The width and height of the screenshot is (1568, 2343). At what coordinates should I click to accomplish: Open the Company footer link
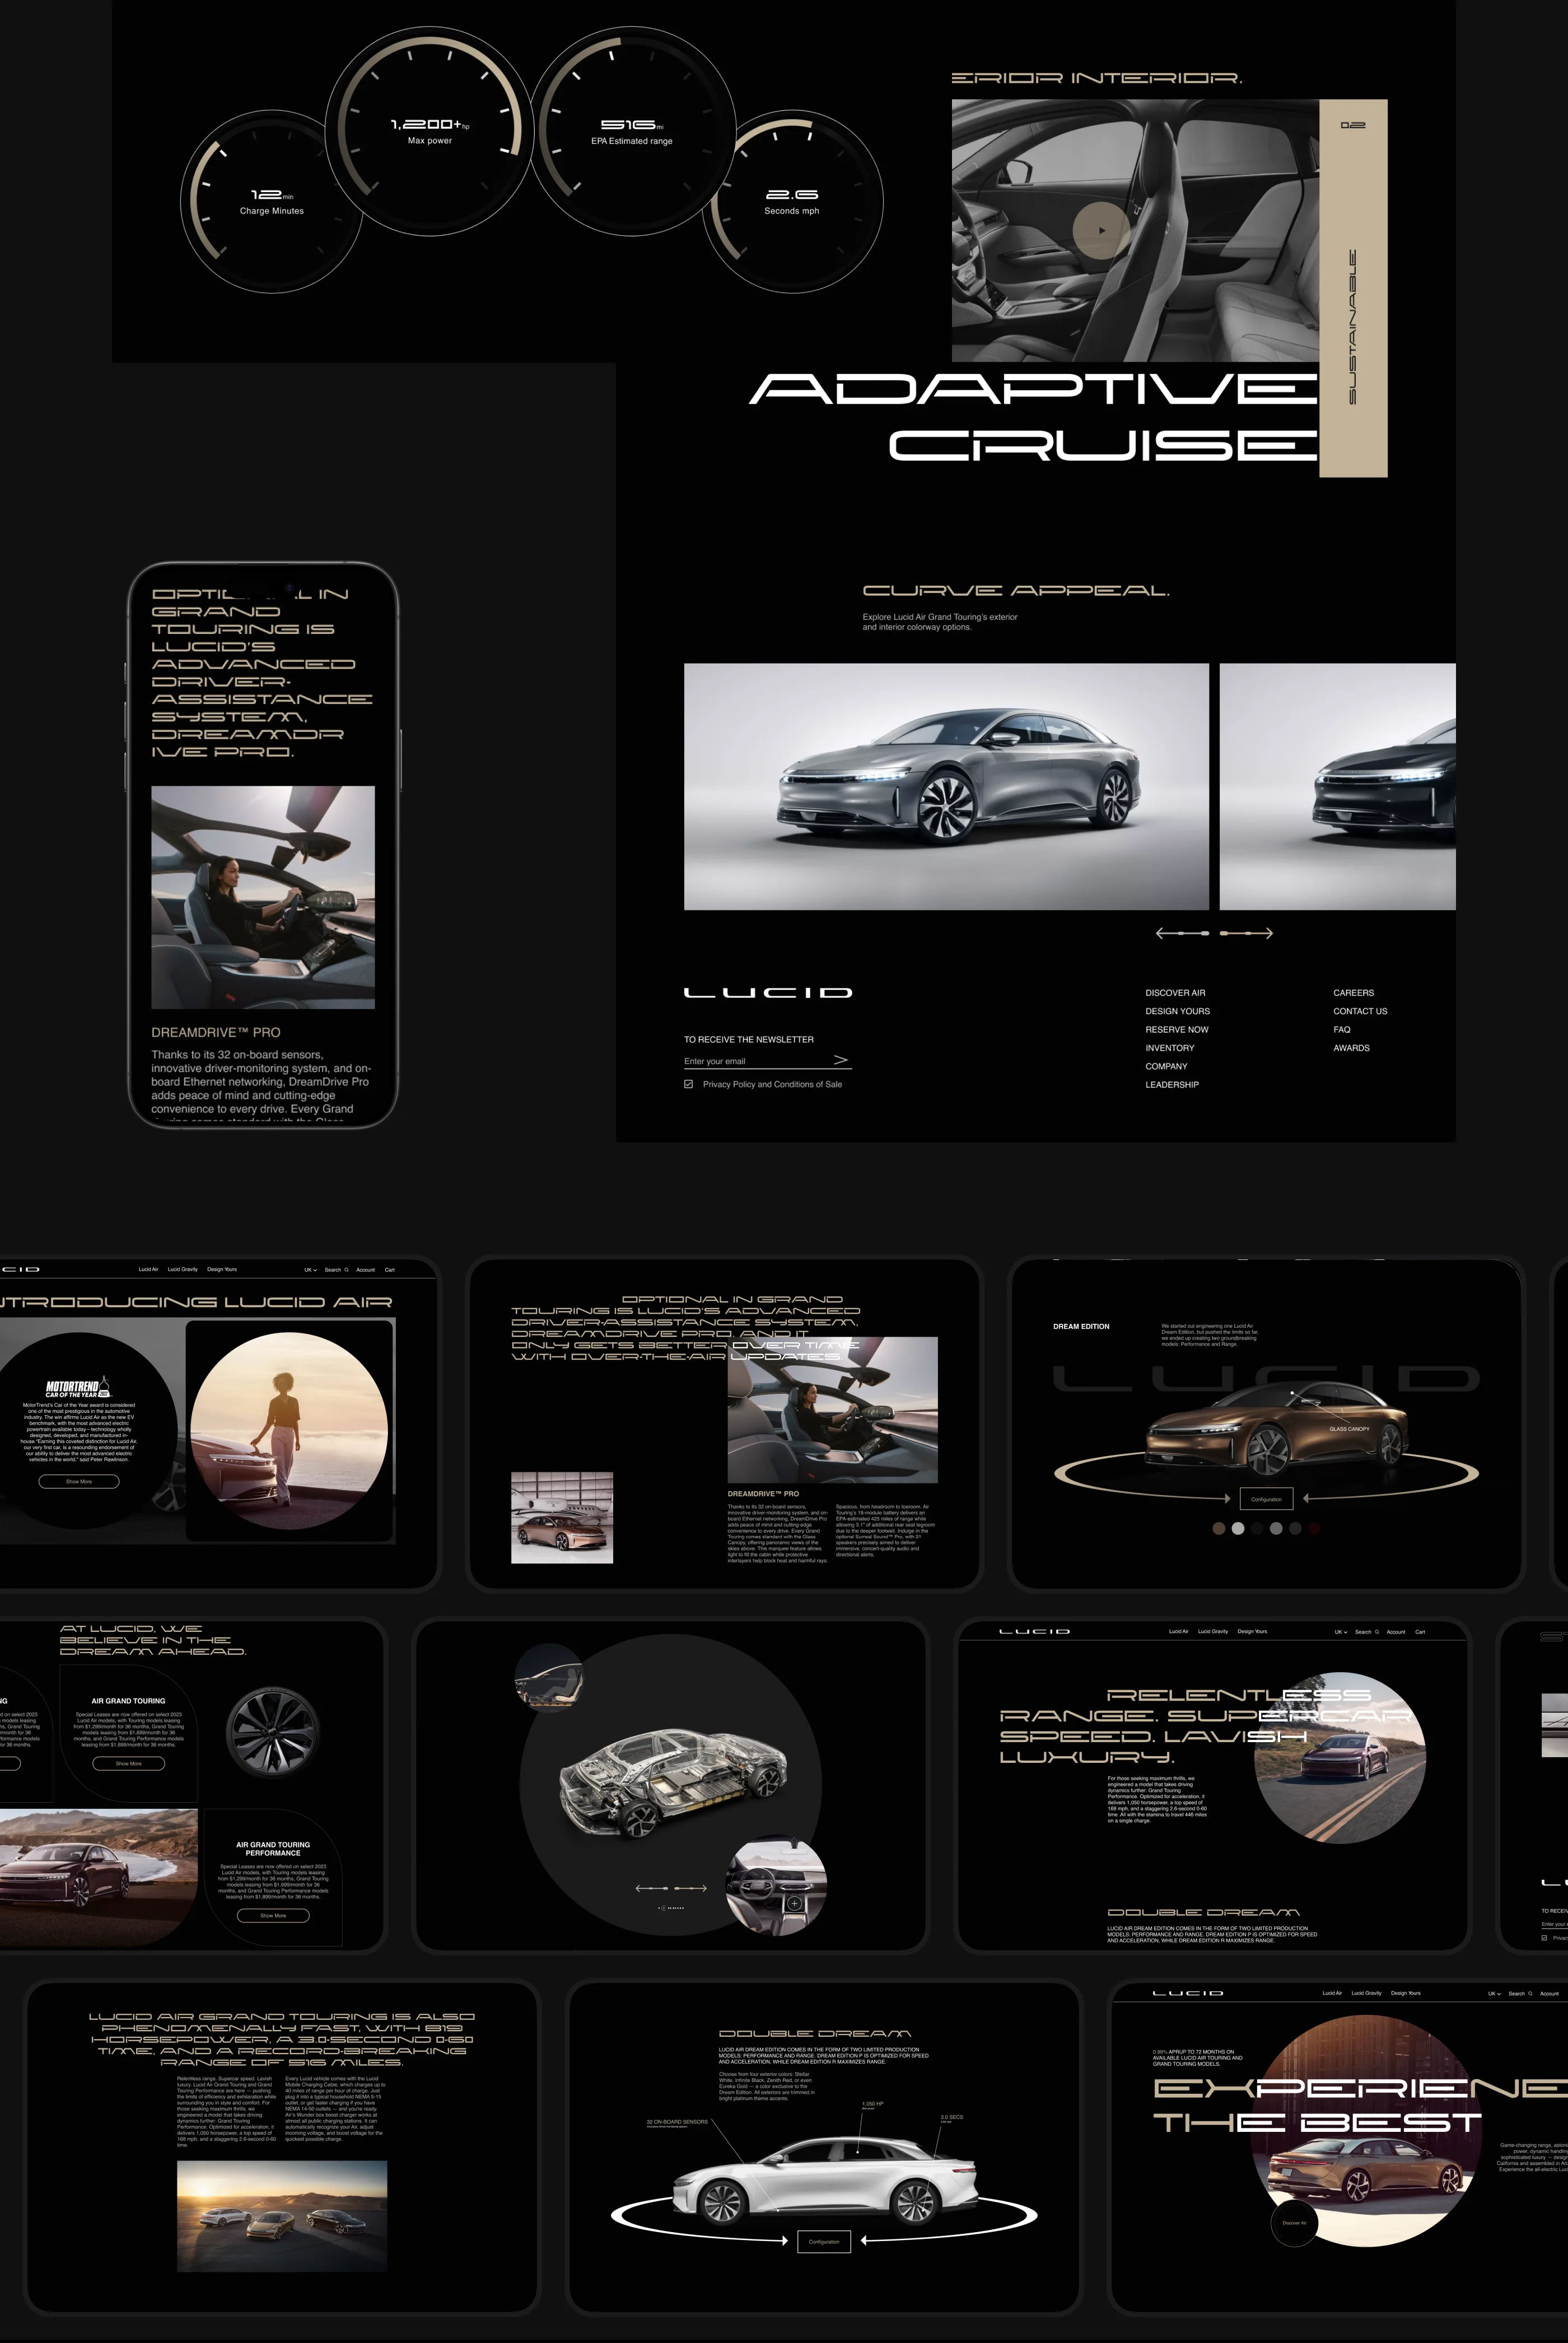click(1166, 1066)
